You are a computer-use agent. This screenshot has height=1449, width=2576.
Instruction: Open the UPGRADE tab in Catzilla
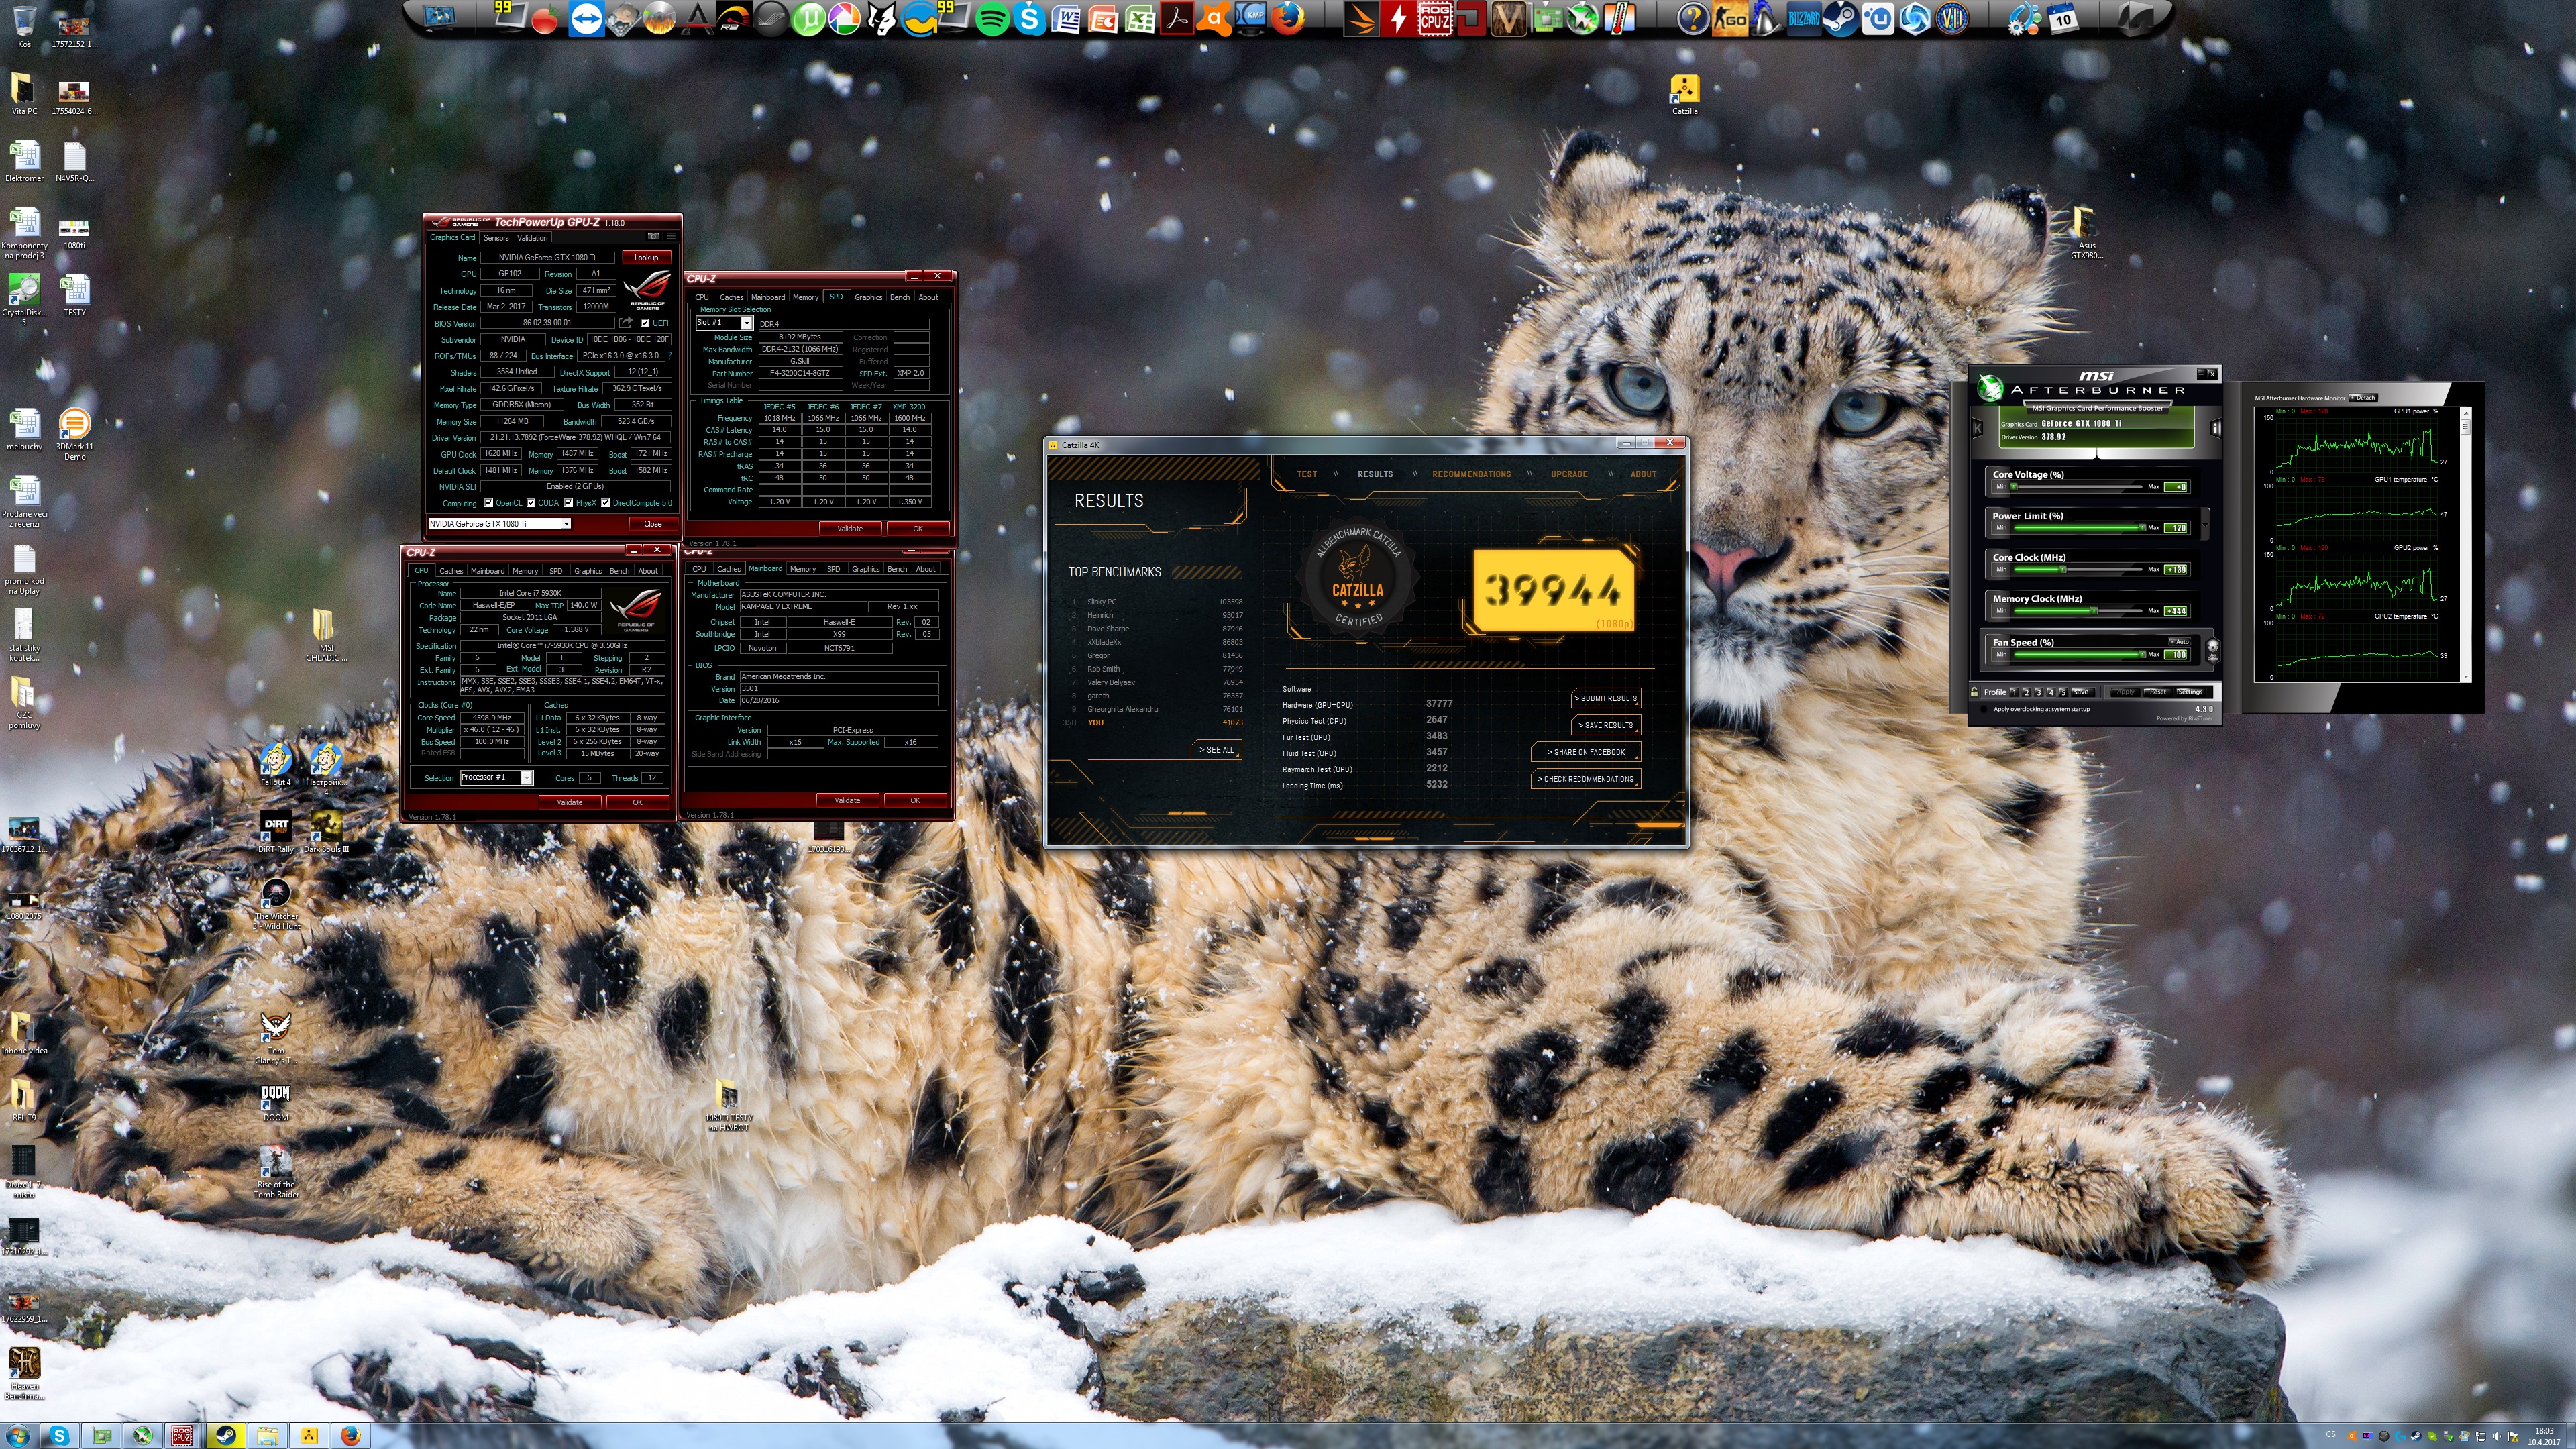(x=1568, y=474)
